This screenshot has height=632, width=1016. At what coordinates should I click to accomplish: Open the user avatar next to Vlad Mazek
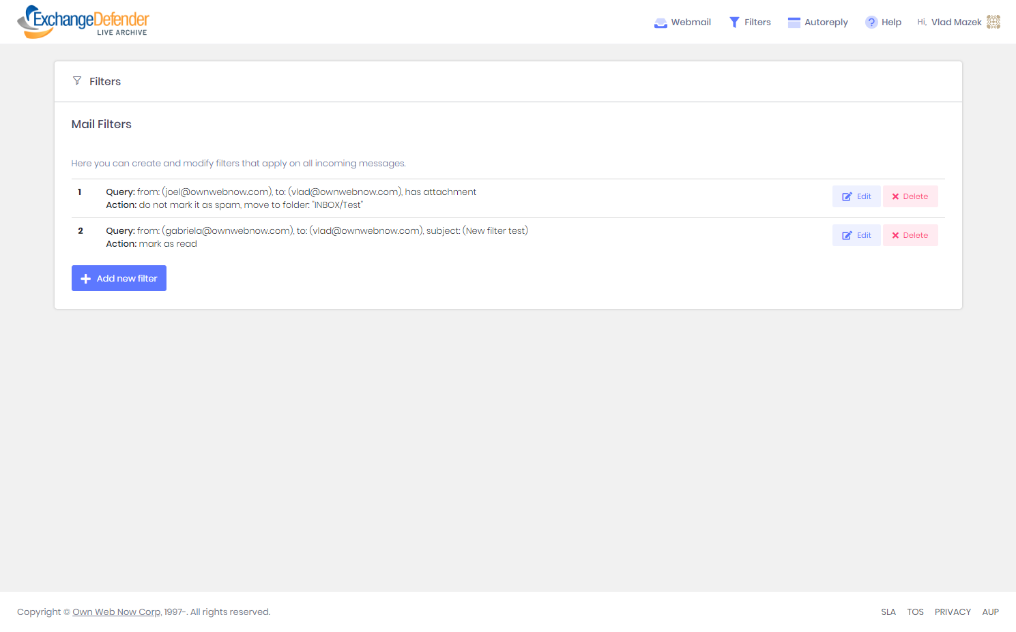993,22
